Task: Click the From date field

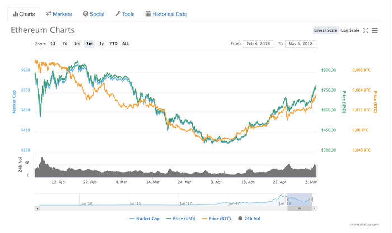Action: (258, 44)
